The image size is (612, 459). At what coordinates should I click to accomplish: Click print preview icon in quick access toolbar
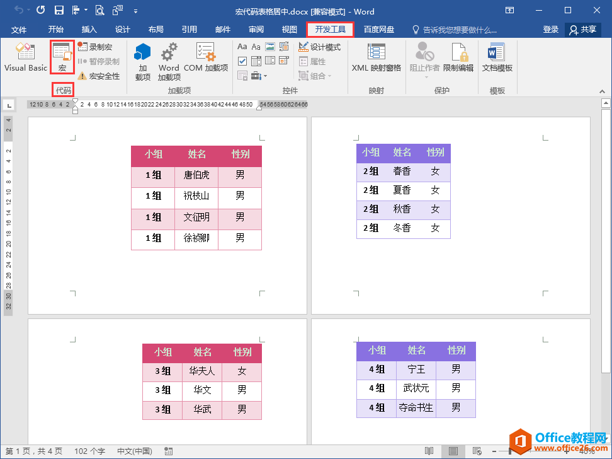(99, 10)
